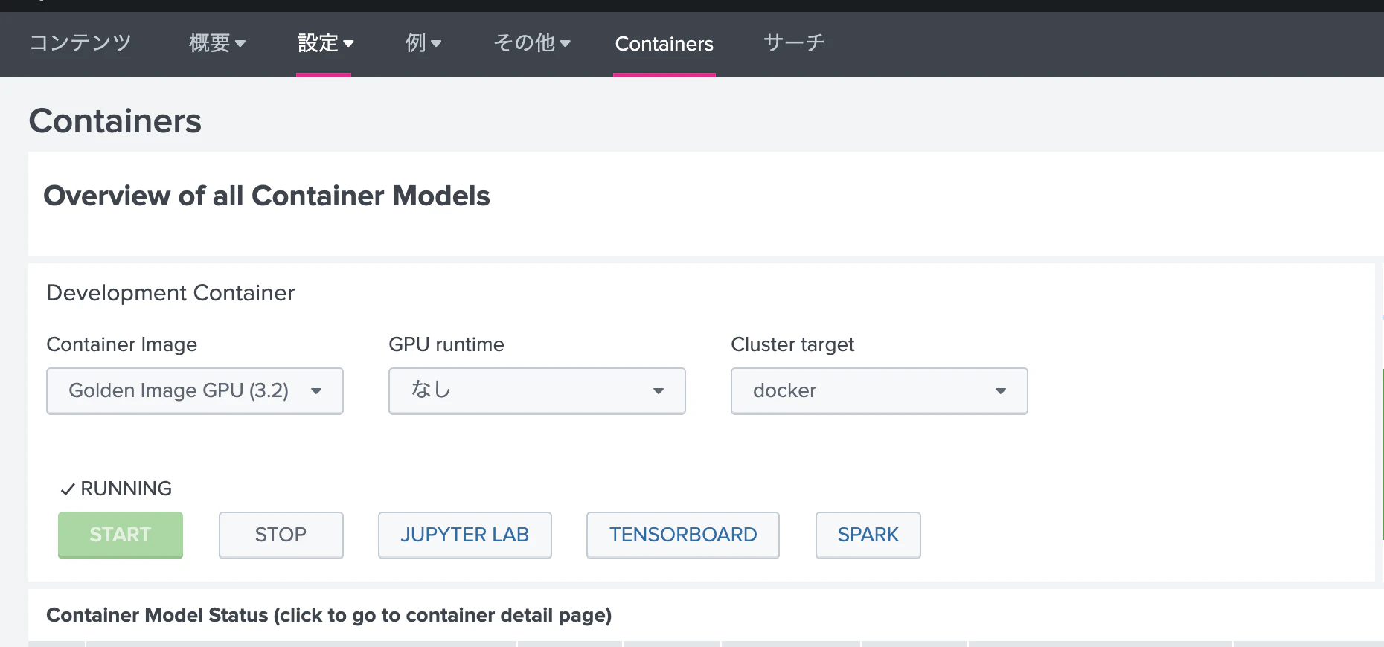The height and width of the screenshot is (647, 1384).
Task: Launch JUPYTER LAB
Action: 464,535
